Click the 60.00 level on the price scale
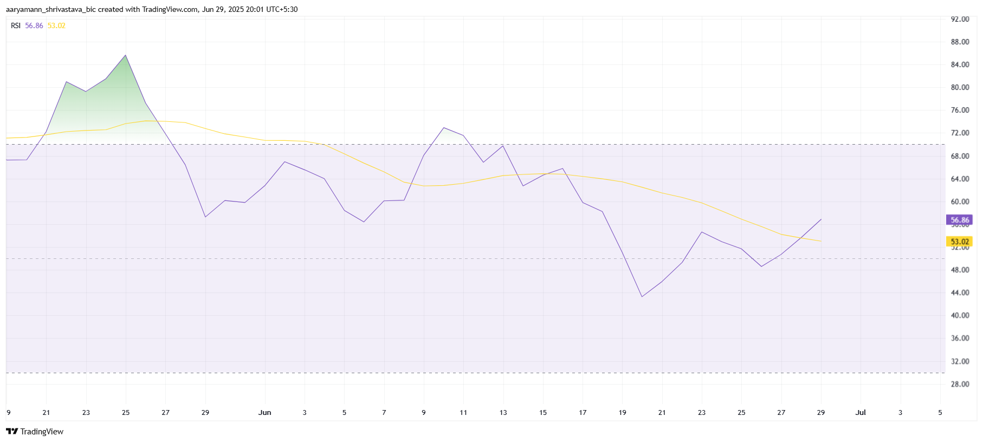983x442 pixels. (960, 201)
